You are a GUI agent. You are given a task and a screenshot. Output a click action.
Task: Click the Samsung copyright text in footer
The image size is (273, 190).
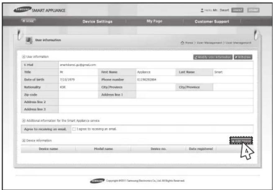(145, 181)
